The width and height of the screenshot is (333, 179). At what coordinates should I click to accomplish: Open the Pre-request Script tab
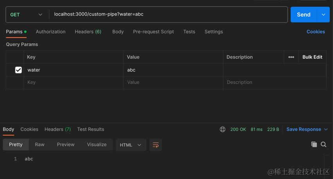[x=153, y=32]
